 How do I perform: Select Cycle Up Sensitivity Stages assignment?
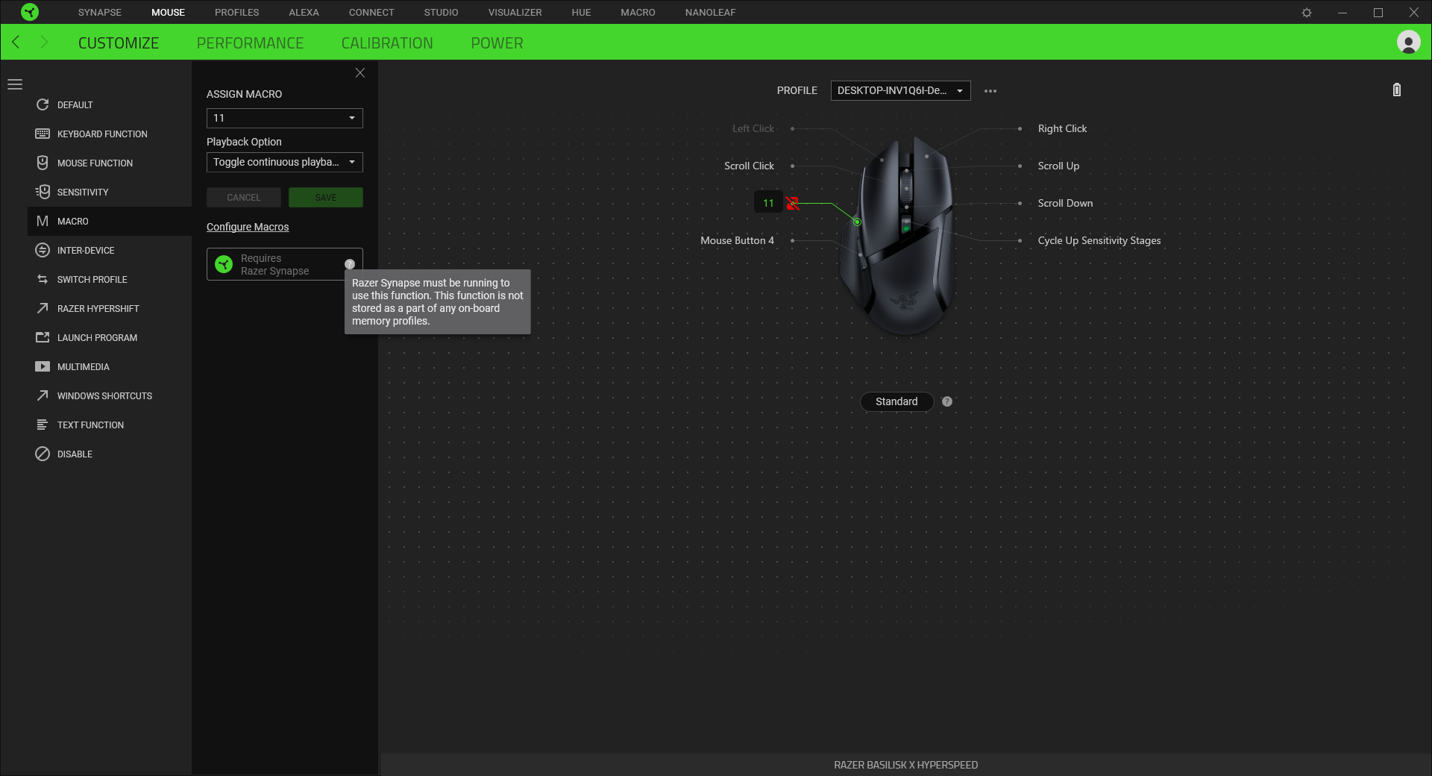[x=1099, y=240]
